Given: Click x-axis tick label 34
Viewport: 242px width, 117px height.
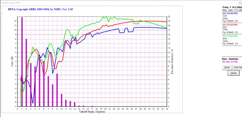Looking at the screenshot, I should [x=167, y=109].
